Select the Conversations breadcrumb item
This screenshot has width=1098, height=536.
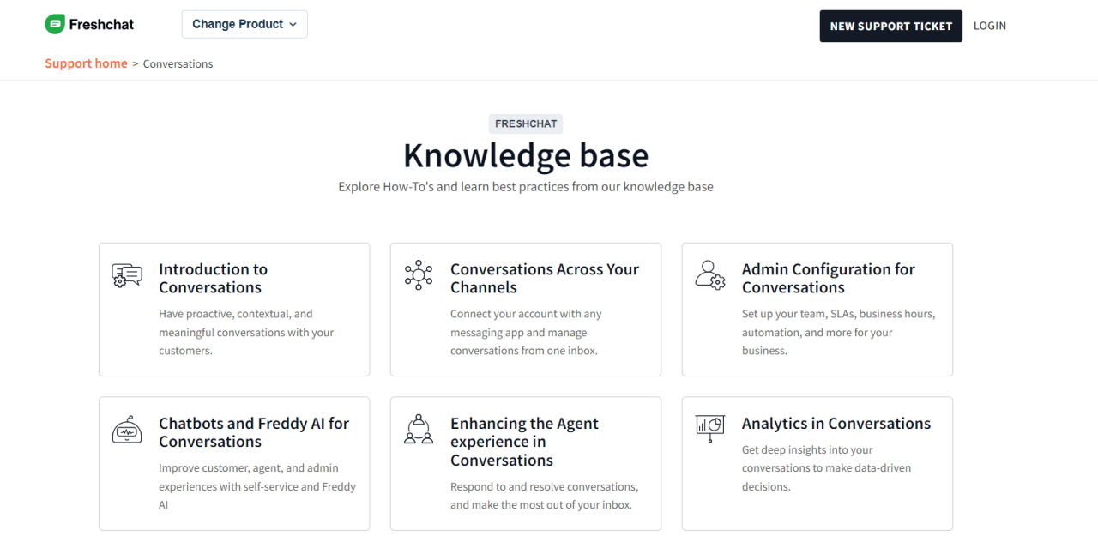tap(178, 63)
